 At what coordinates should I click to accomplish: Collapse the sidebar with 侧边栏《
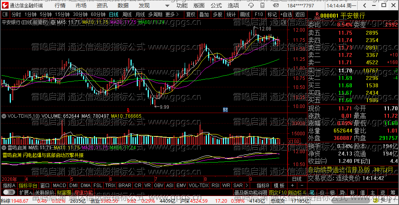[297, 192]
